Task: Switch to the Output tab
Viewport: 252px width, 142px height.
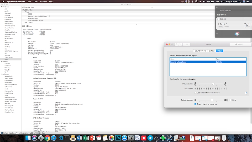Action: 212,51
